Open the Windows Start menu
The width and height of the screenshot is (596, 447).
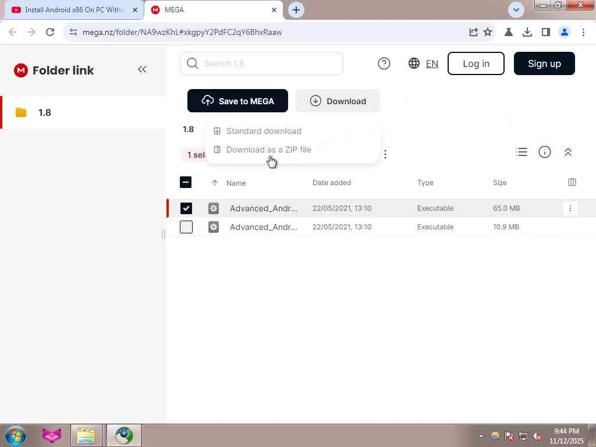coord(15,435)
